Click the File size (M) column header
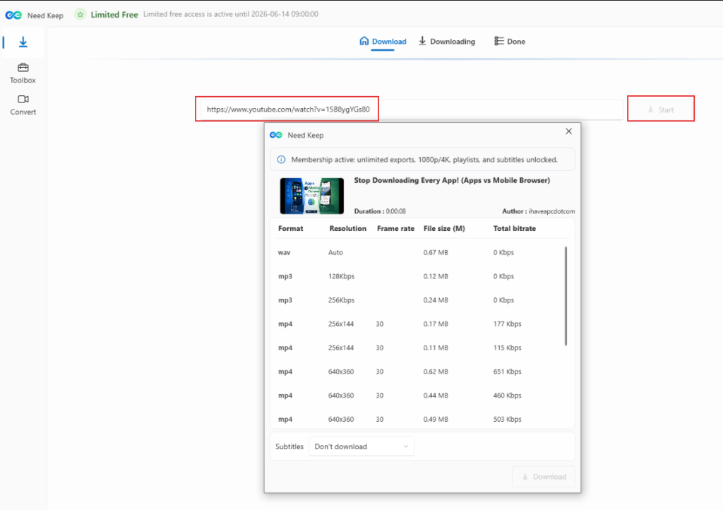This screenshot has height=510, width=723. coord(444,229)
